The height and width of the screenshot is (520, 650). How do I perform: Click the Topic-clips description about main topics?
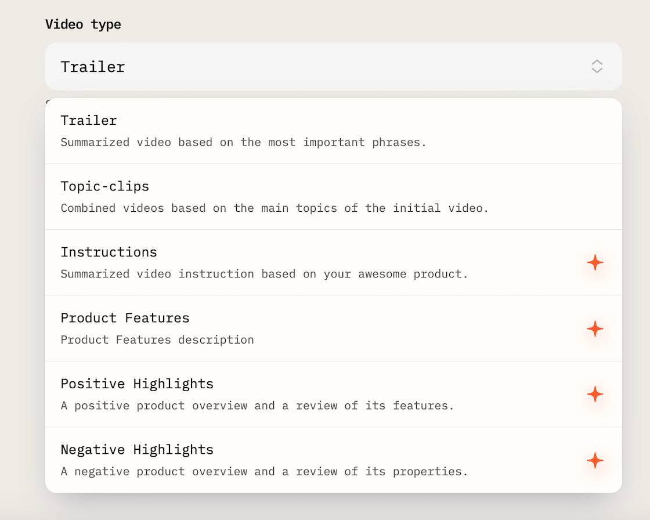click(x=275, y=208)
